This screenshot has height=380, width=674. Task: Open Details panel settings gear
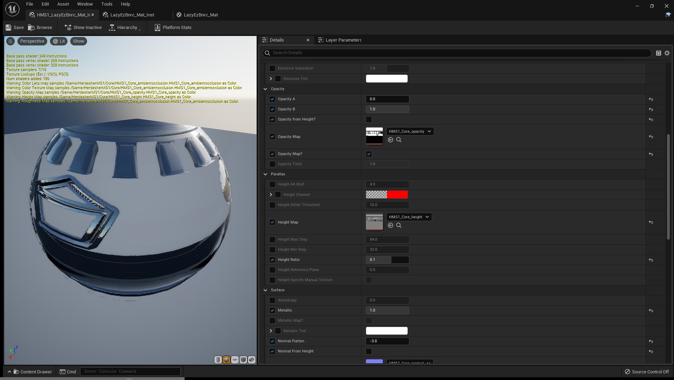point(667,53)
